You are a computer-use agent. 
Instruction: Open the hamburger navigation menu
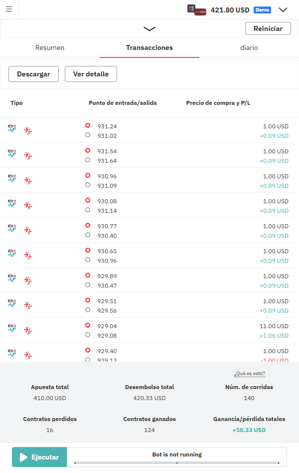(9, 9)
